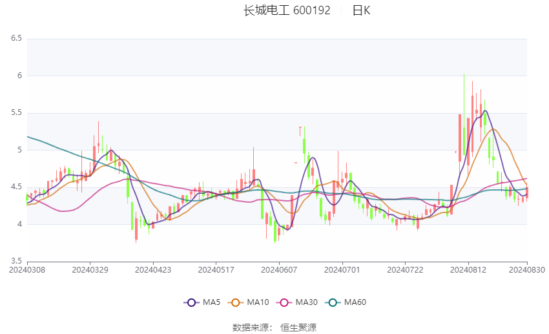This screenshot has width=549, height=334.
Task: Click the 20240722 date axis label
Action: (405, 270)
